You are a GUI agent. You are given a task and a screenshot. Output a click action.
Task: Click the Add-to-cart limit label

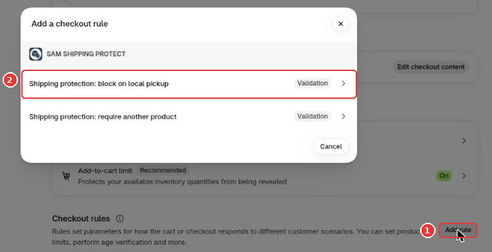(105, 170)
